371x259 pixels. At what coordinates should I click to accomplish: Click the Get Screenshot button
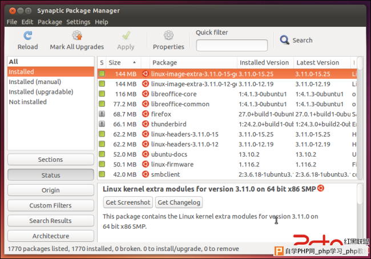pos(128,202)
